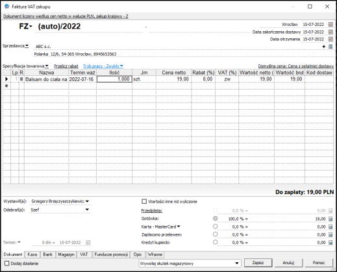Click the plus icon to add seller
337x272 pixels.
(x=324, y=47)
